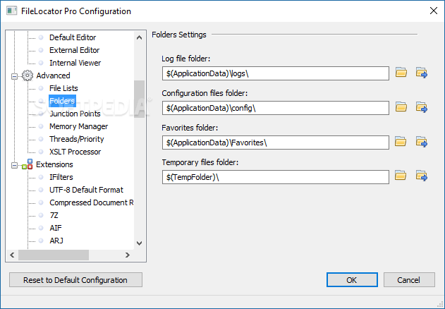
Task: Collapse the Extensions tree node
Action: click(14, 165)
